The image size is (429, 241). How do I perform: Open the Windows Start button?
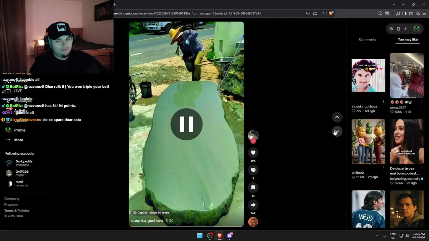tap(200, 236)
